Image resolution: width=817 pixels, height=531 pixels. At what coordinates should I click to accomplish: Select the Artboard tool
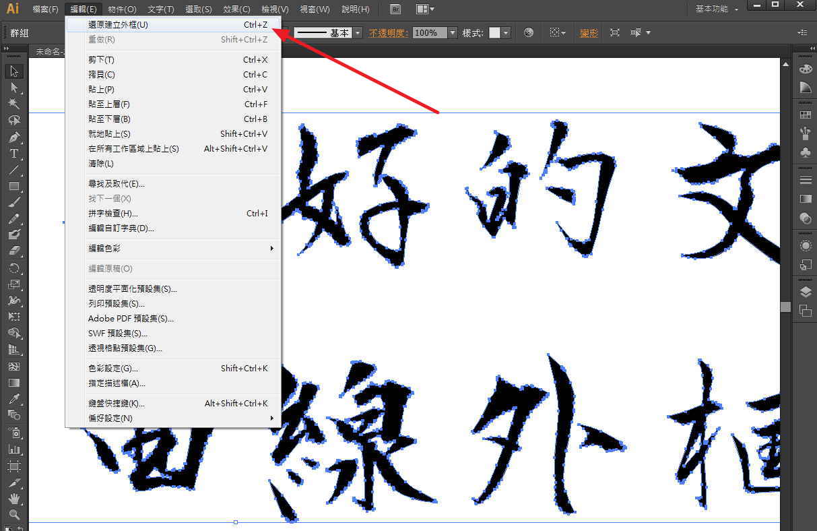[14, 466]
